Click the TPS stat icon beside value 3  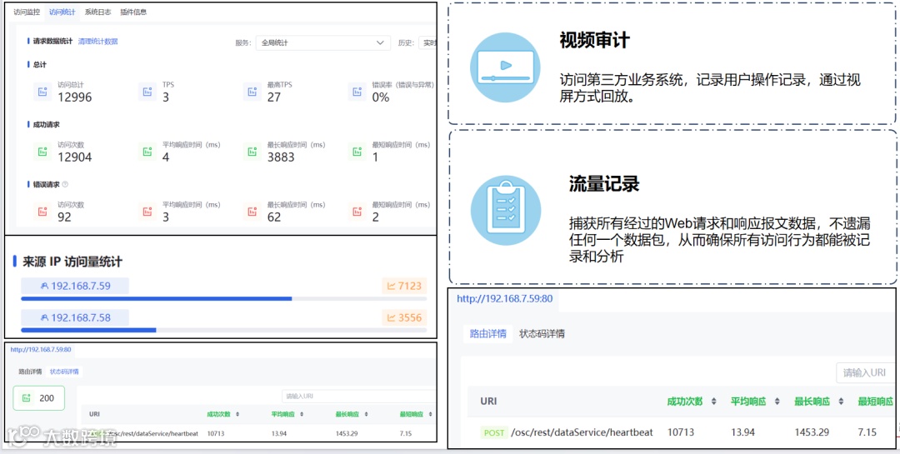point(147,92)
